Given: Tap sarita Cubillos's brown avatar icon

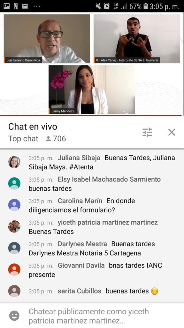Looking at the screenshot, I should (x=14, y=291).
